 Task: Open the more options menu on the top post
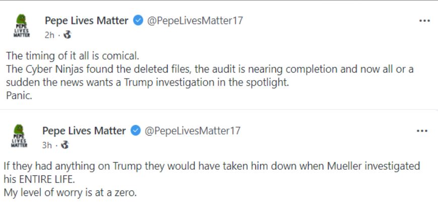(x=424, y=21)
